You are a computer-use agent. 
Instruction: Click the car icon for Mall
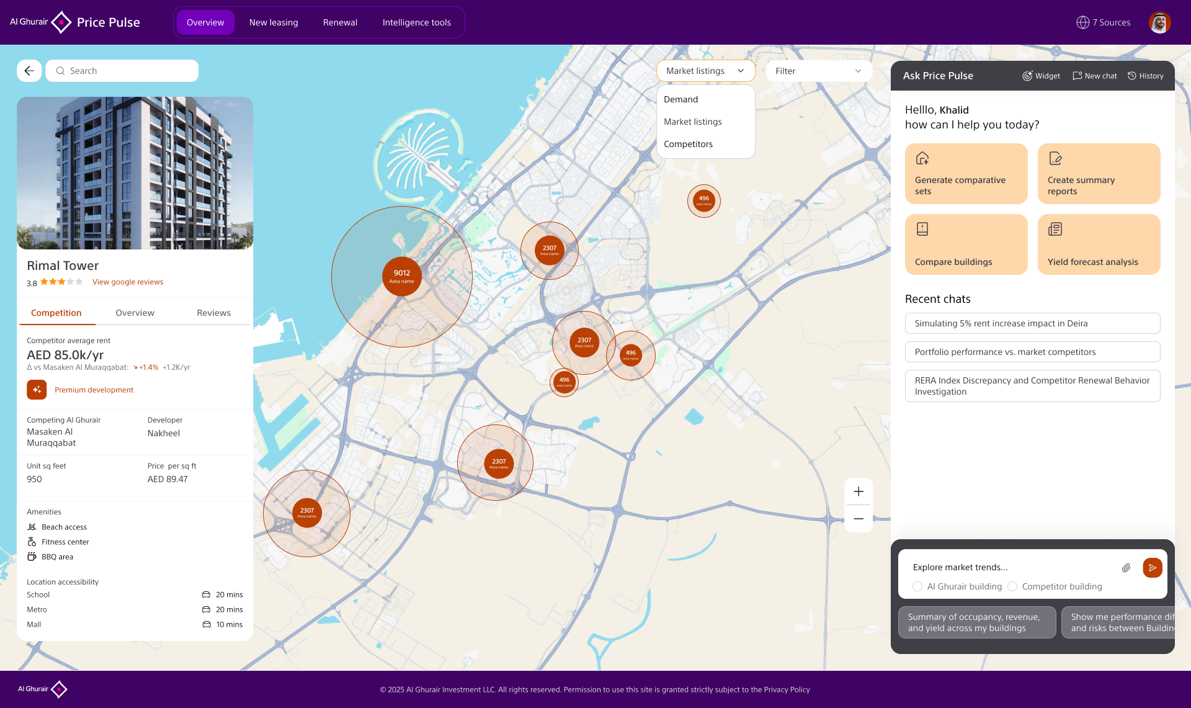[x=207, y=624]
